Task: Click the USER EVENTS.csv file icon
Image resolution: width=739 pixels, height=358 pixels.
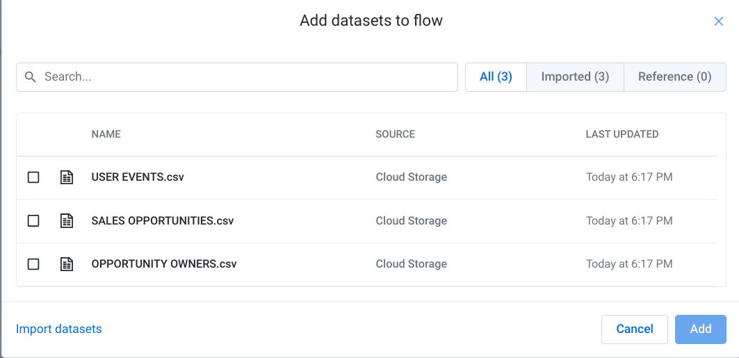Action: 67,177
